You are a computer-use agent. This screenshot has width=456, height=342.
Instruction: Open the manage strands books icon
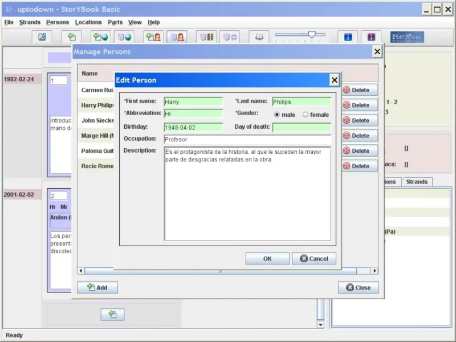click(x=206, y=37)
